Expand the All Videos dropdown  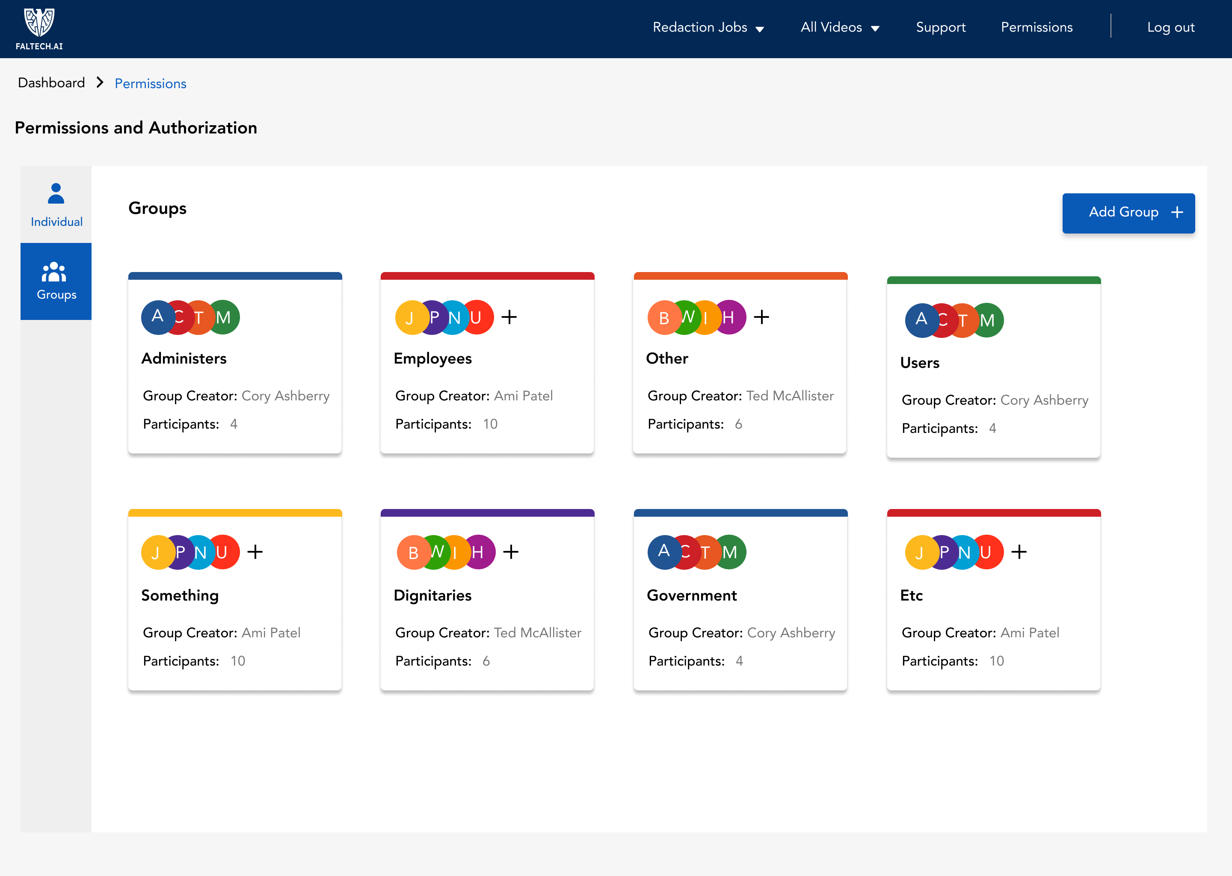840,27
